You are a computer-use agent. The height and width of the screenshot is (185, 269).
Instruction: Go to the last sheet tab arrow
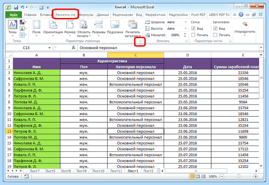(x=21, y=171)
